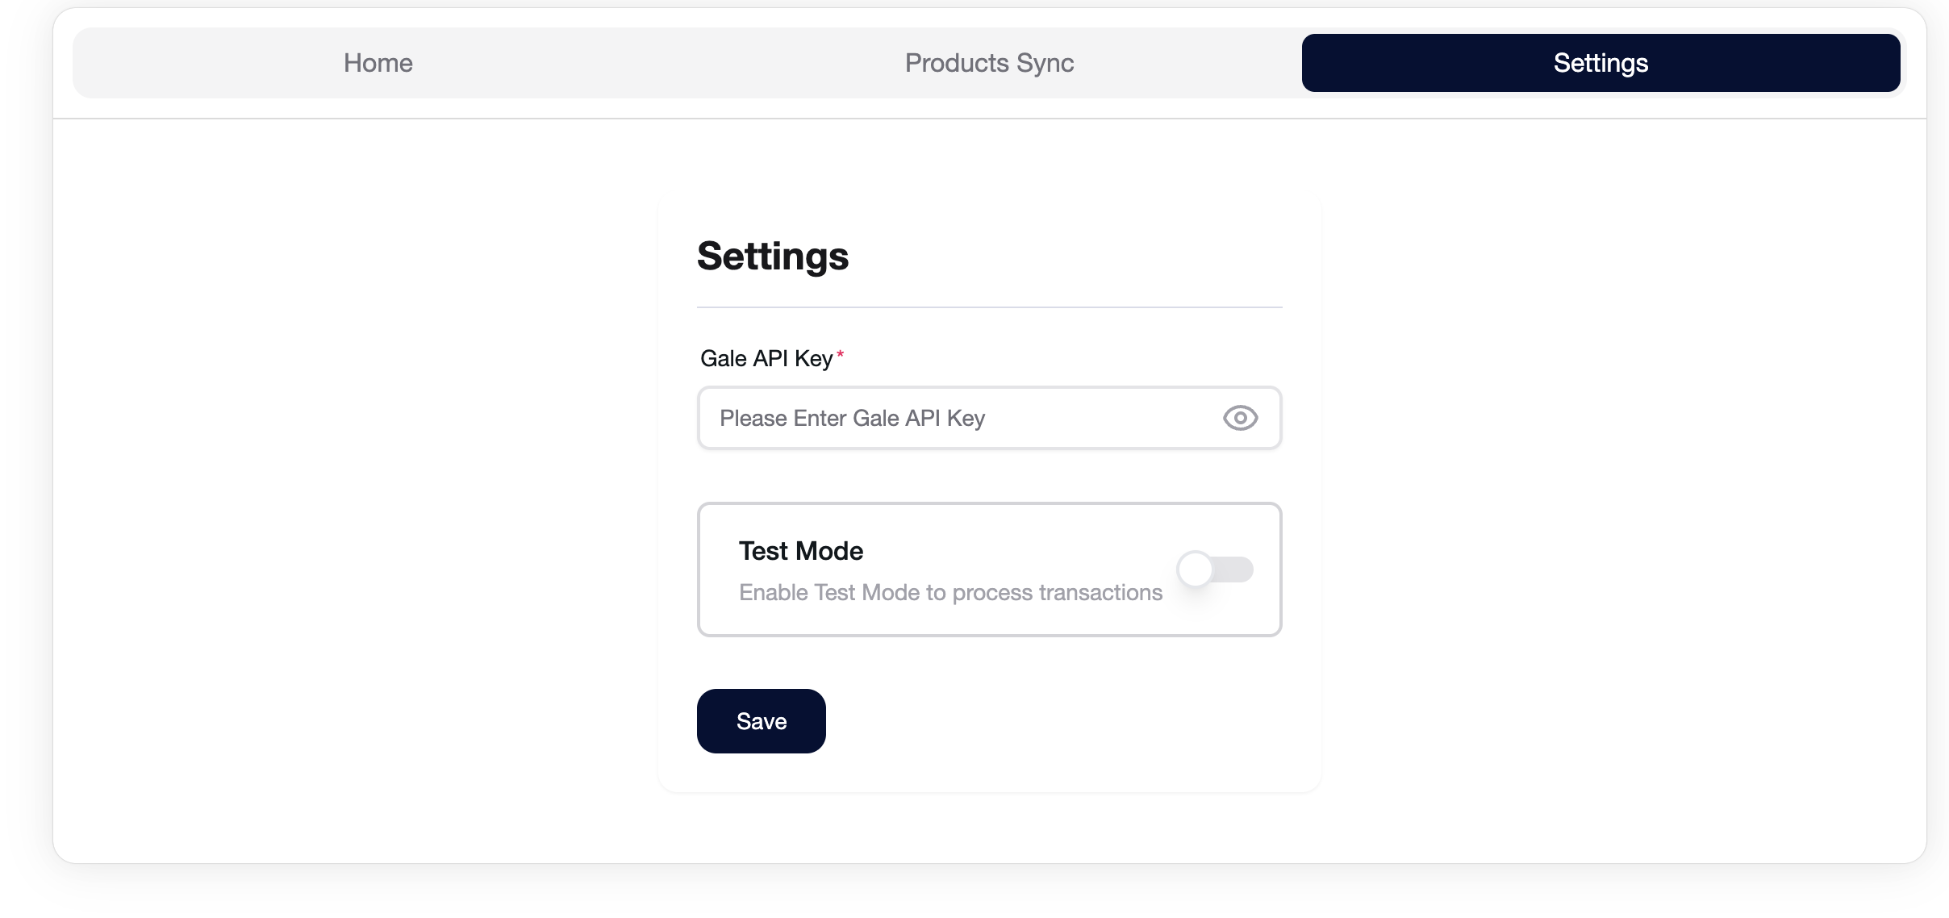The height and width of the screenshot is (918, 1949).
Task: Reveal the API key with eye icon
Action: click(1240, 418)
